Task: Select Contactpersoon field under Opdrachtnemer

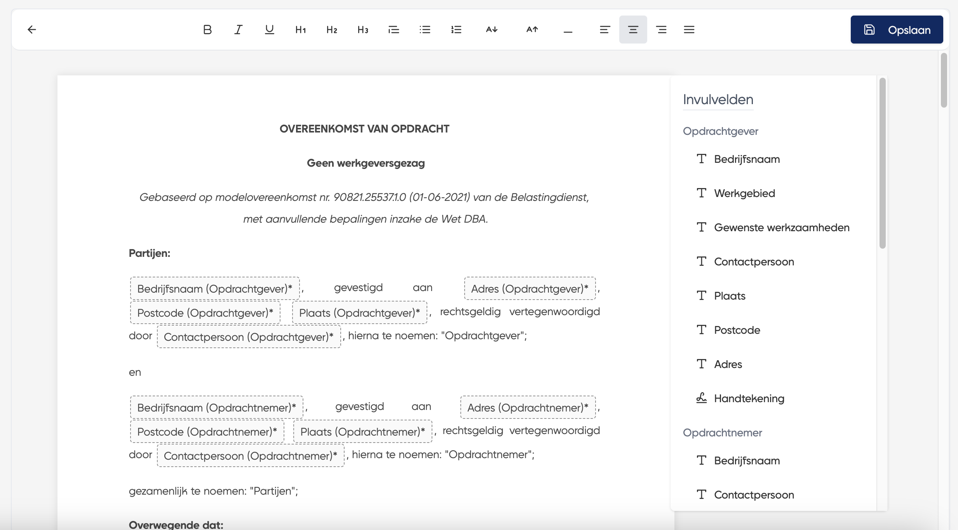Action: coord(745,495)
